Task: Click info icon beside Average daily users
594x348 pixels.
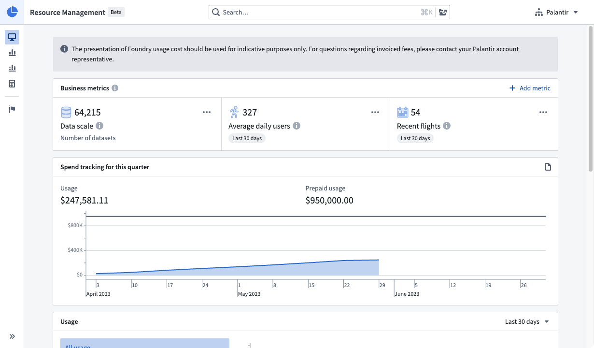Action: [x=297, y=126]
